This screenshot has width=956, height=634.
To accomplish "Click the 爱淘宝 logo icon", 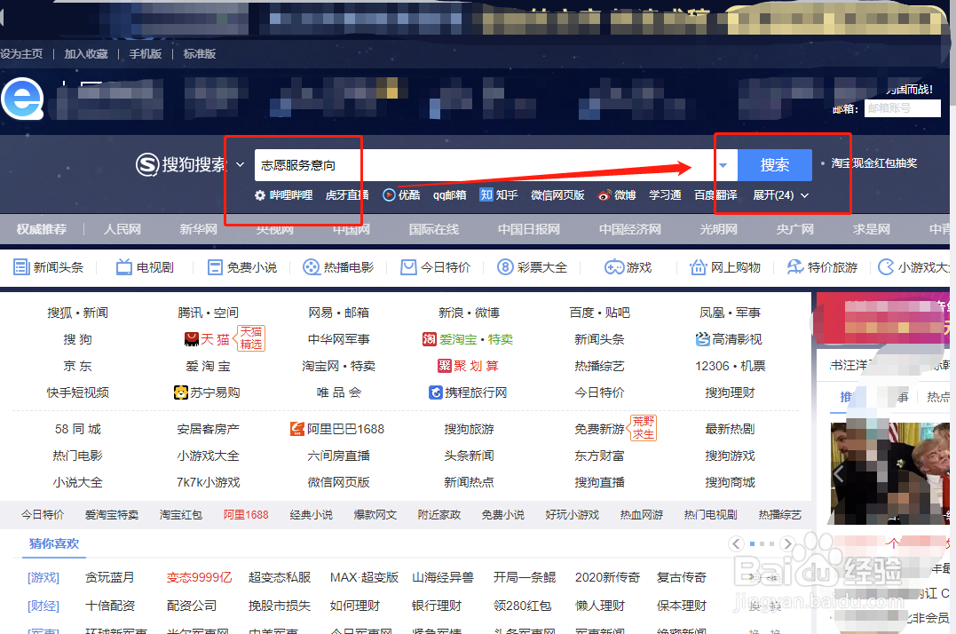I will (430, 339).
